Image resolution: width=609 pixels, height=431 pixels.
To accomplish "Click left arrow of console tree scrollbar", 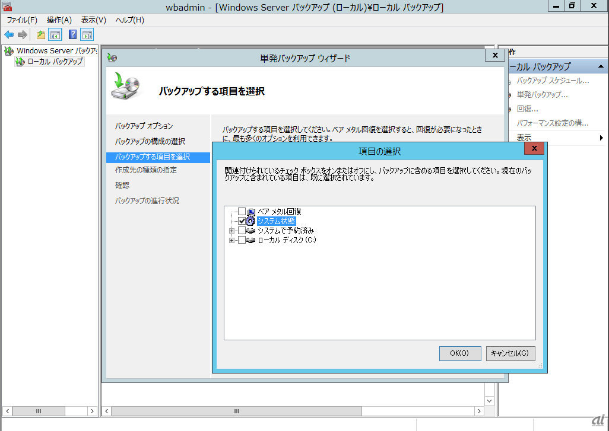I will (7, 411).
